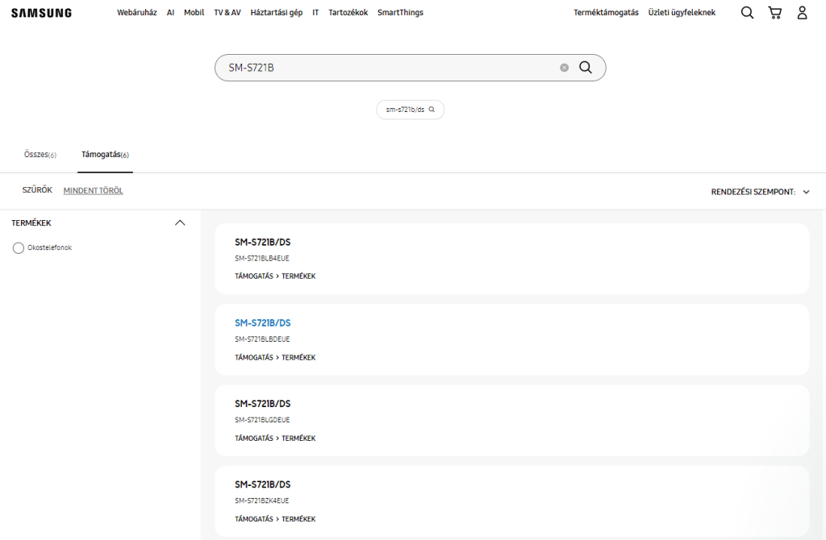Image resolution: width=826 pixels, height=540 pixels.
Task: Switch to the Összes tab
Action: coord(40,154)
